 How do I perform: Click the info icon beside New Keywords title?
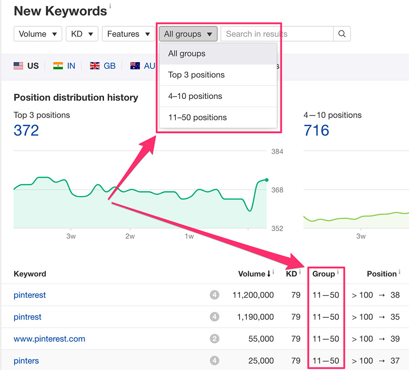[110, 7]
